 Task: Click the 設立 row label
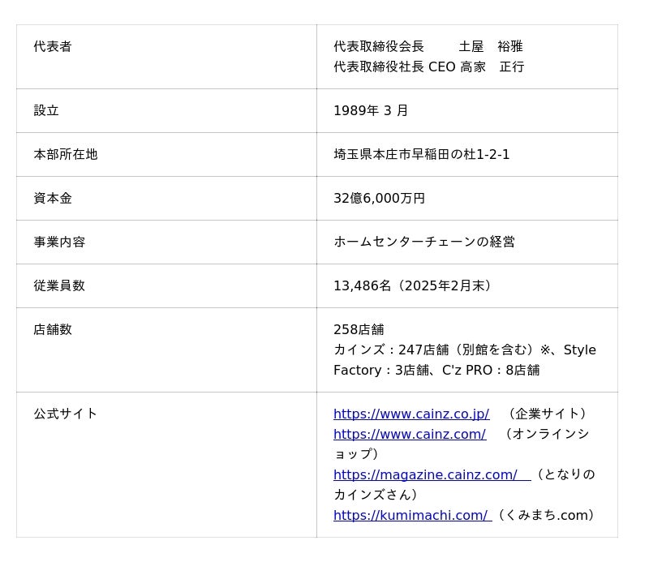tap(46, 110)
